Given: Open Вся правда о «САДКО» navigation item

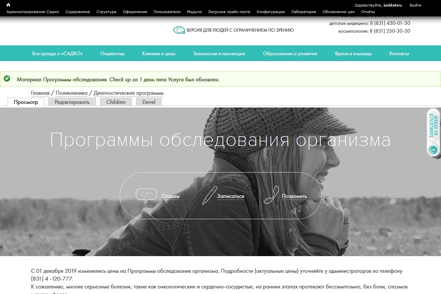Looking at the screenshot, I should point(58,54).
